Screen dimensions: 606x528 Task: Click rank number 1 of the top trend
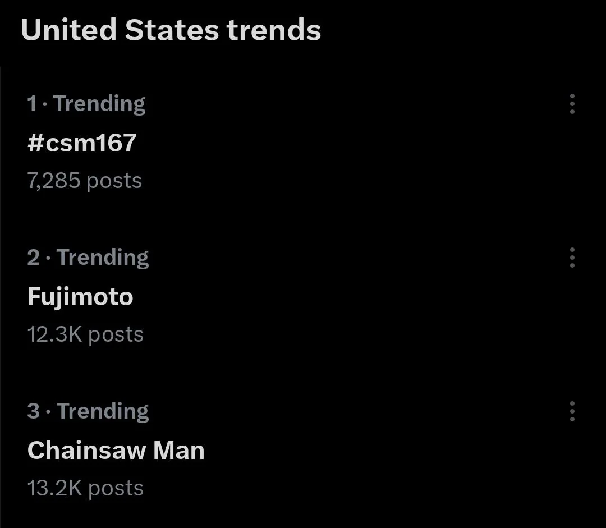32,104
